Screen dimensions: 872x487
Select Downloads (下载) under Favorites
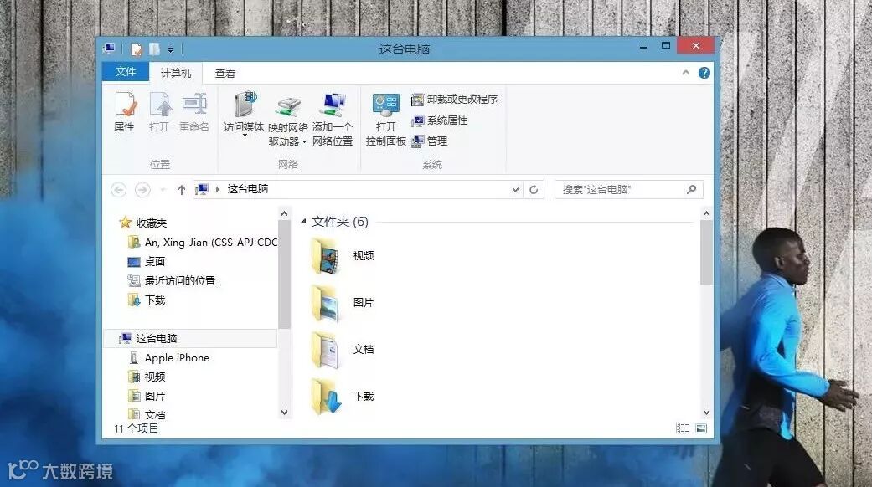pyautogui.click(x=147, y=300)
